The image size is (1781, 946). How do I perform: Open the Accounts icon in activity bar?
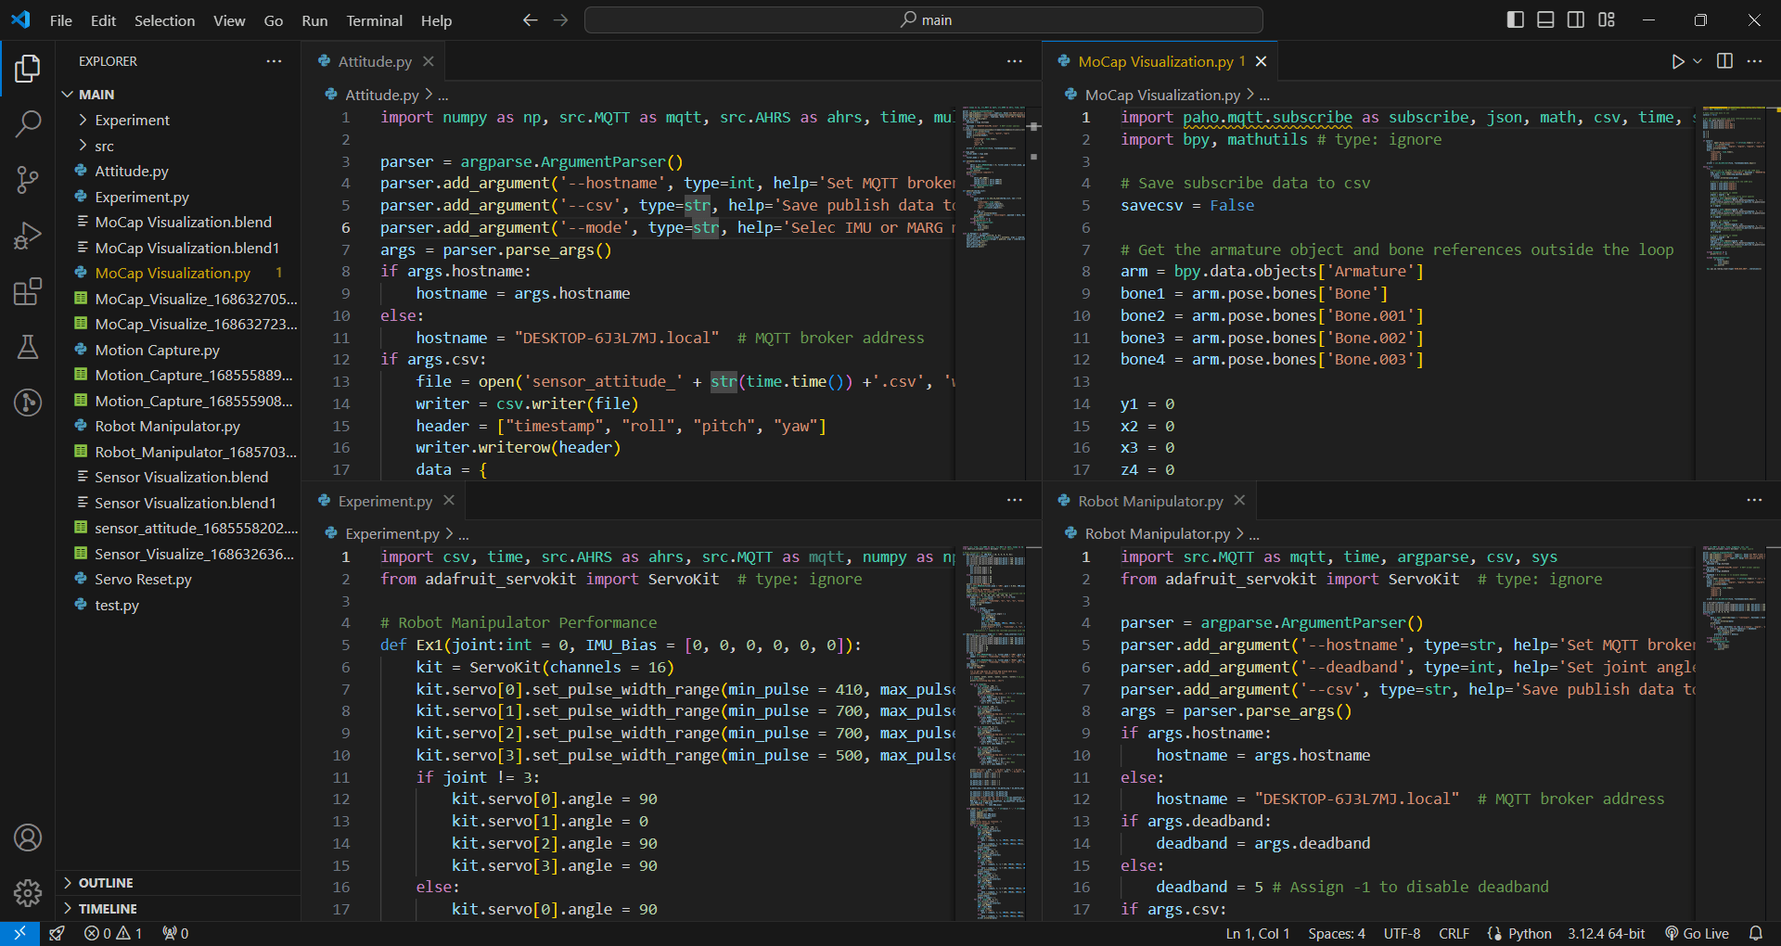coord(28,837)
